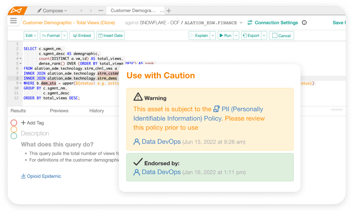This screenshot has width=353, height=213.
Task: Expand the Compose dropdown
Action: pyautogui.click(x=52, y=11)
